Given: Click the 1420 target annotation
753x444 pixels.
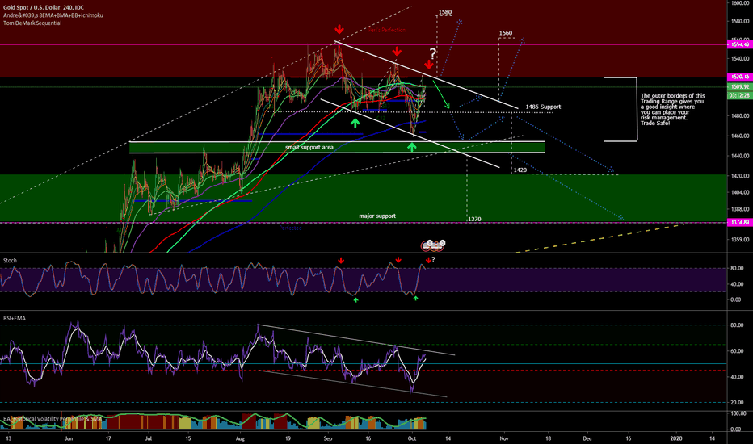Looking at the screenshot, I should [x=520, y=170].
